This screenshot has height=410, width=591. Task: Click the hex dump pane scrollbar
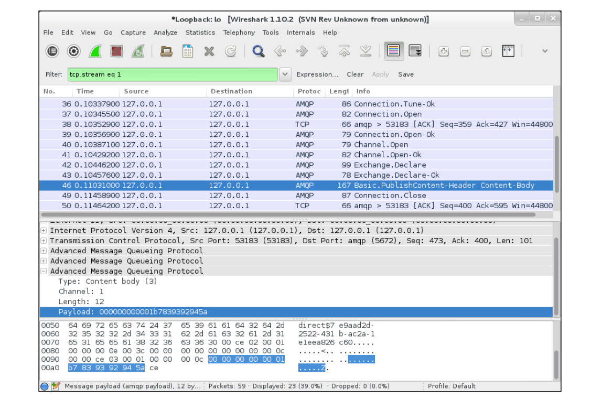[x=557, y=365]
